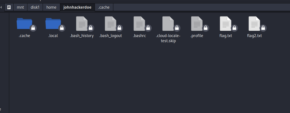290x113 pixels.
Task: Go to the mnt path segment
Action: click(20, 7)
